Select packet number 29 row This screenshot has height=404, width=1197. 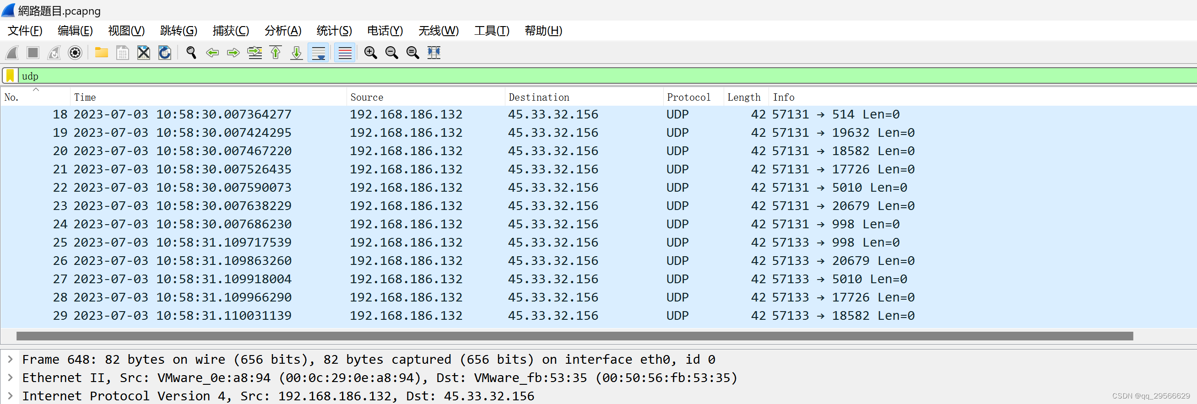599,316
